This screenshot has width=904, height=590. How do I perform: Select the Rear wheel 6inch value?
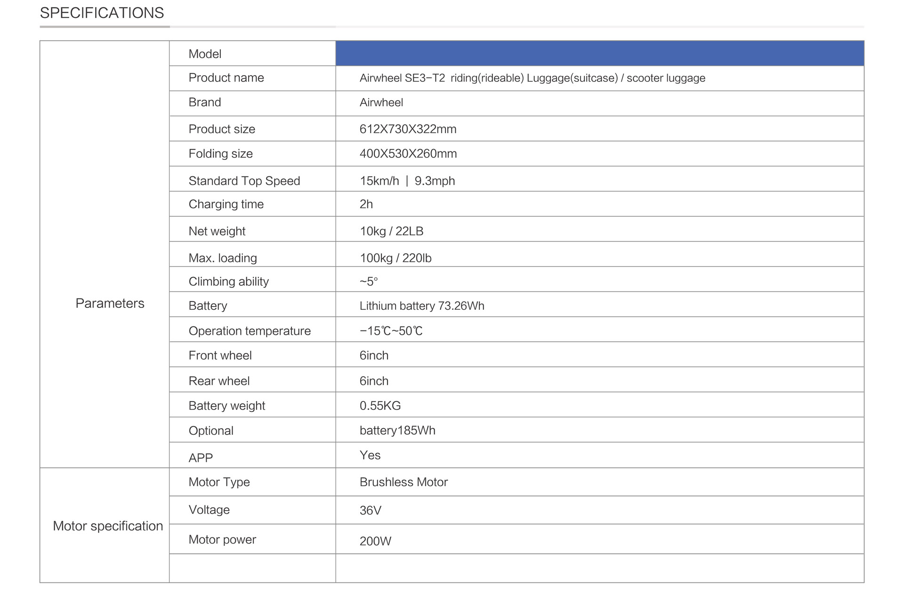tap(374, 381)
